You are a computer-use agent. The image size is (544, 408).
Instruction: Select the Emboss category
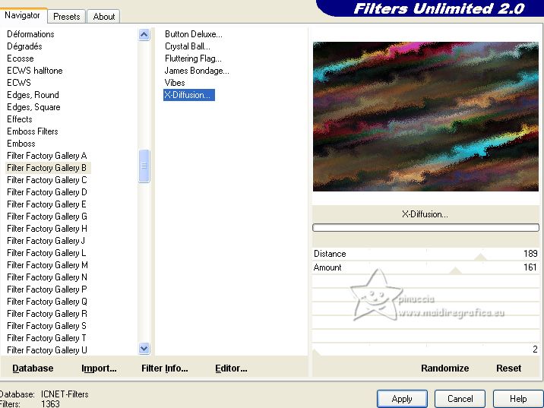(21, 144)
